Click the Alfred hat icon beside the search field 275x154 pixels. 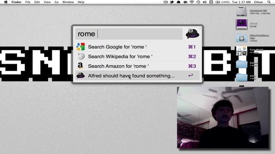click(192, 33)
